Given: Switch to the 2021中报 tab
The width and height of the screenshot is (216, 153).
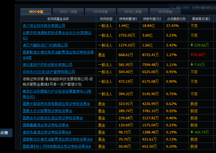Looking at the screenshot, I should [x=36, y=12].
